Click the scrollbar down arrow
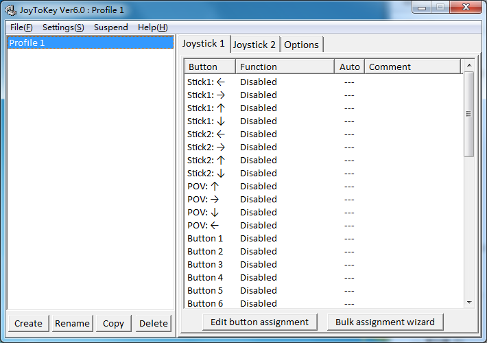 click(469, 303)
